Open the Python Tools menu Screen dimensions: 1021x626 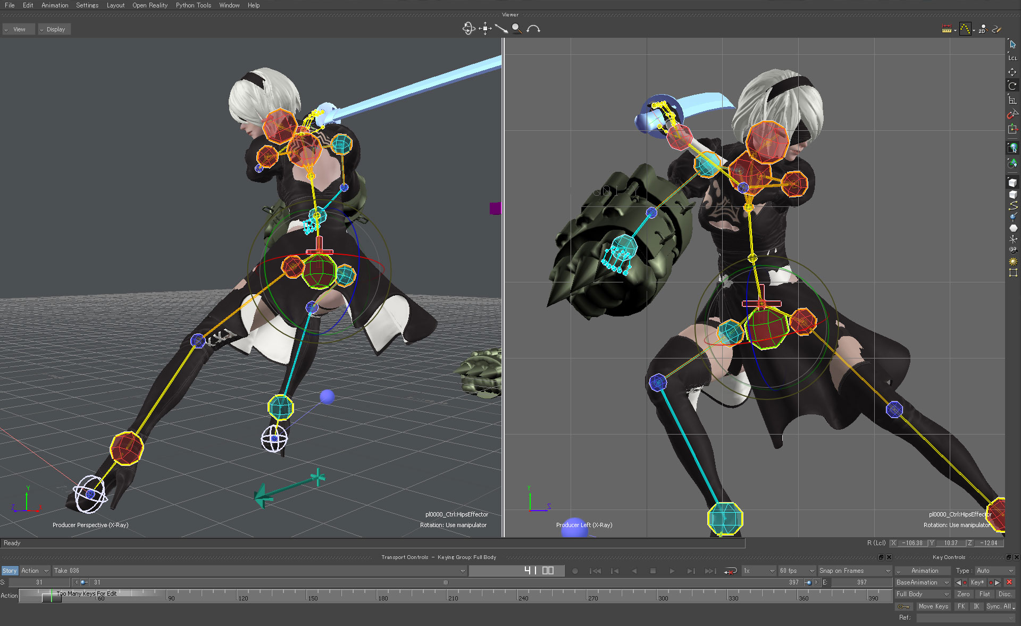pyautogui.click(x=193, y=5)
